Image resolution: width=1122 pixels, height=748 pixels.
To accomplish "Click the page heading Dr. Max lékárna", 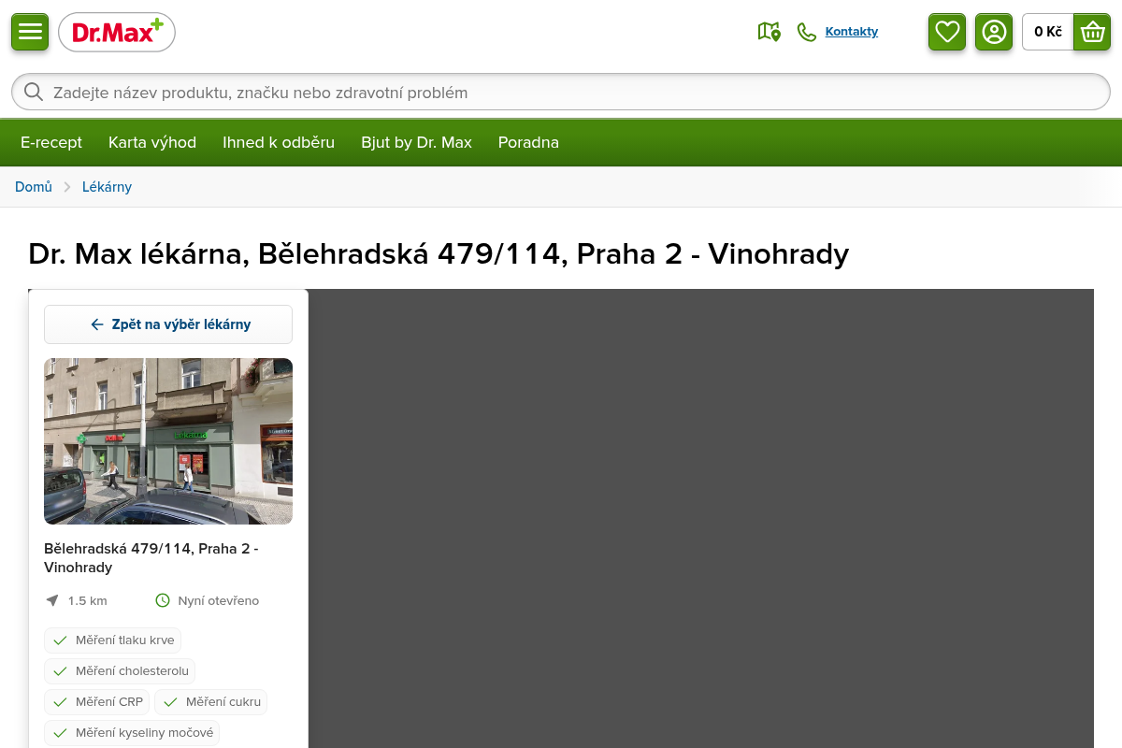I will click(x=439, y=254).
